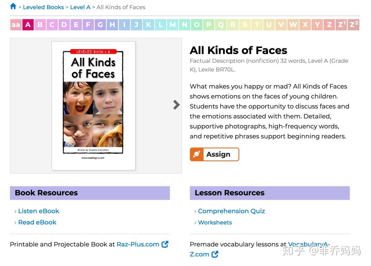Click the home icon in breadcrumb

(x=13, y=6)
